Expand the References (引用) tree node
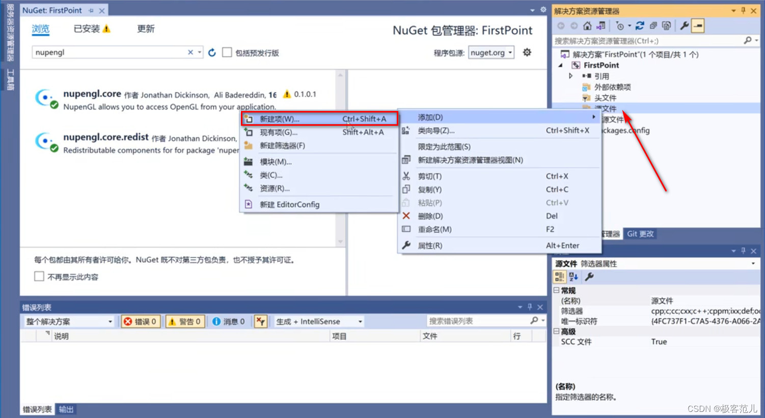 pos(571,76)
